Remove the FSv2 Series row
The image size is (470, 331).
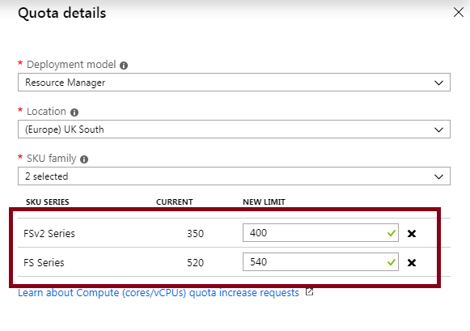[x=412, y=233]
